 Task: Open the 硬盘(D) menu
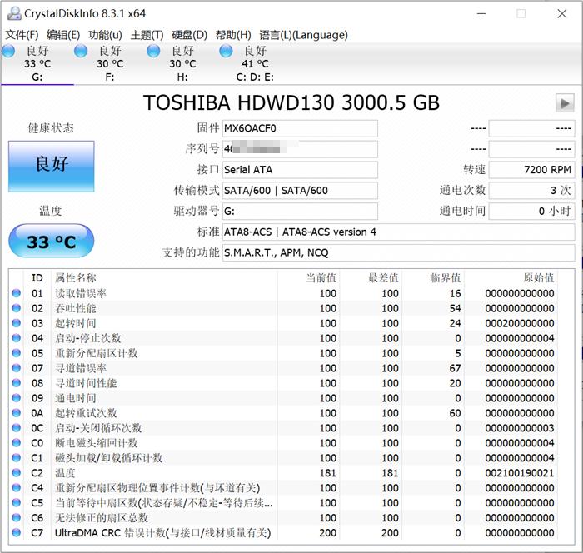point(189,35)
